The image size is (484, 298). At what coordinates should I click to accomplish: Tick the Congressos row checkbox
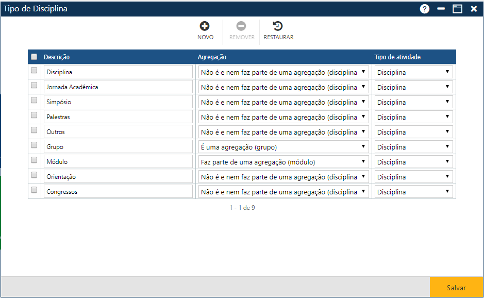[x=34, y=190]
